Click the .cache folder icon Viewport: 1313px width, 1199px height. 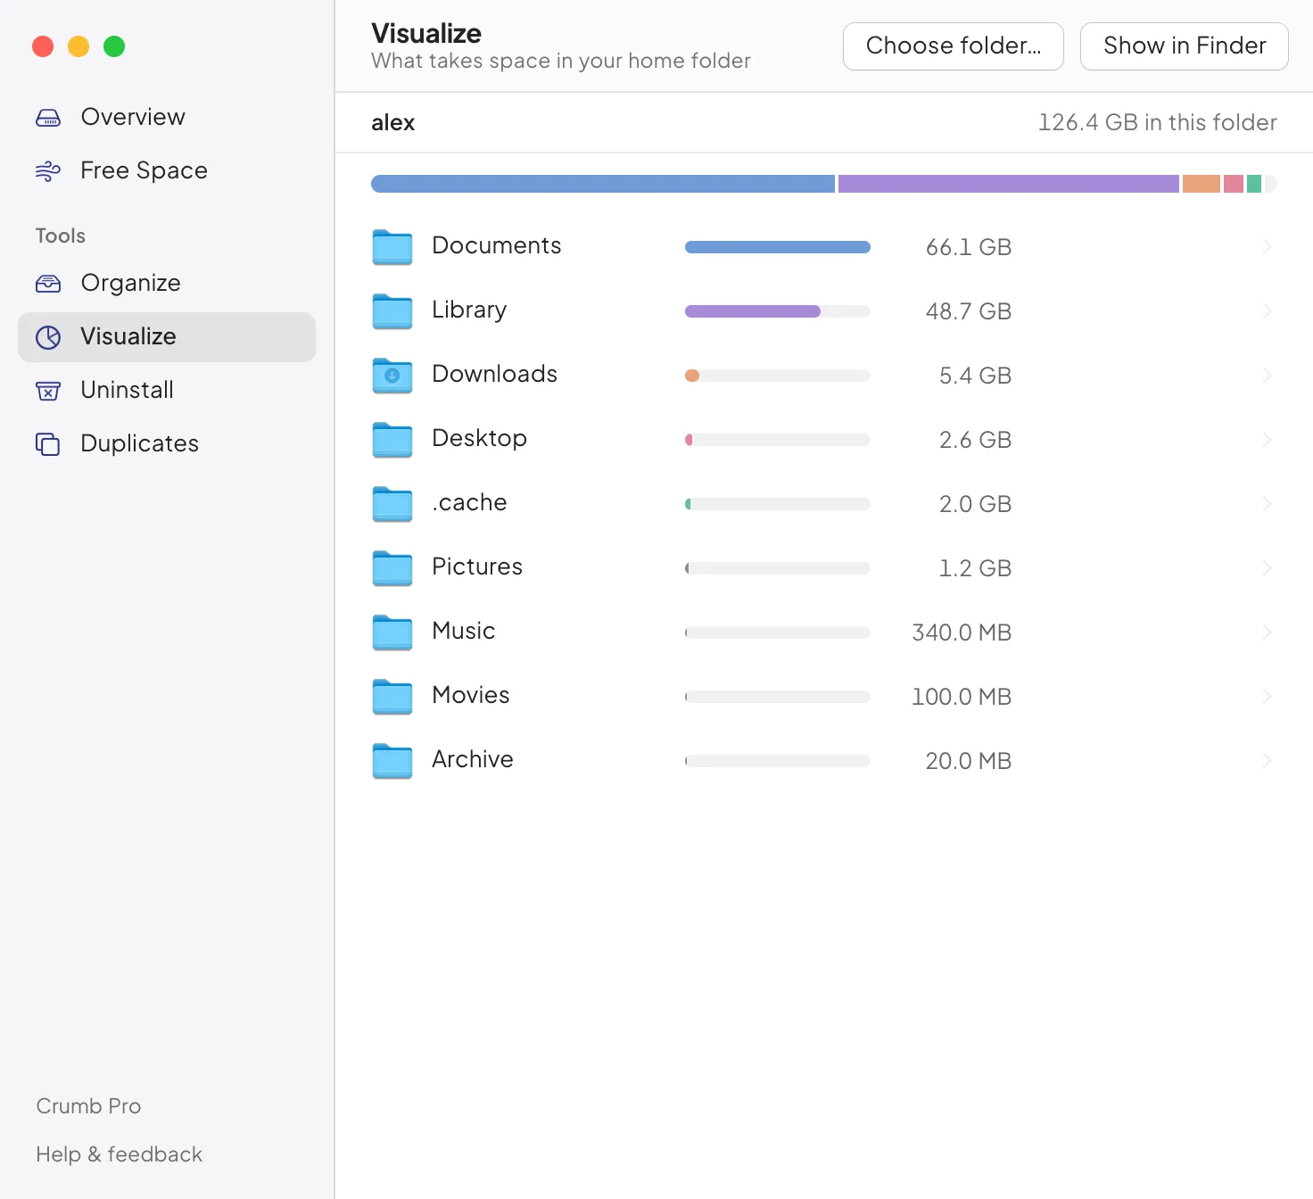(x=392, y=504)
